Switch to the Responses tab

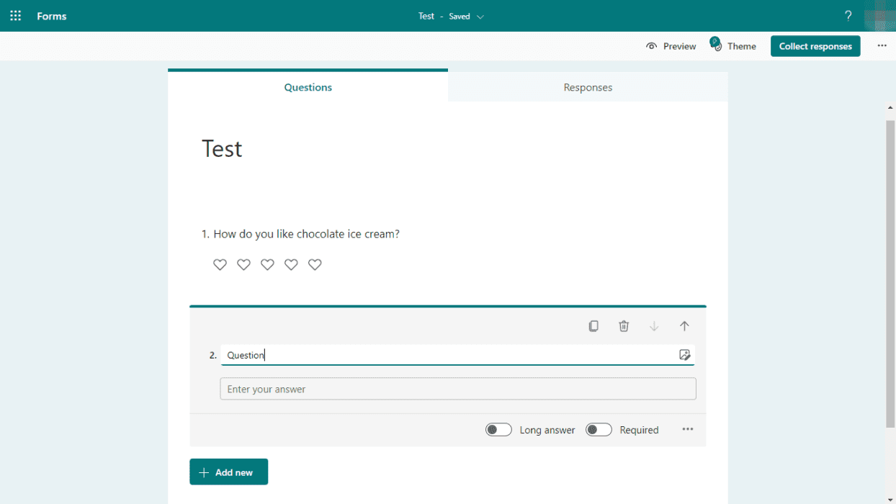pos(588,86)
